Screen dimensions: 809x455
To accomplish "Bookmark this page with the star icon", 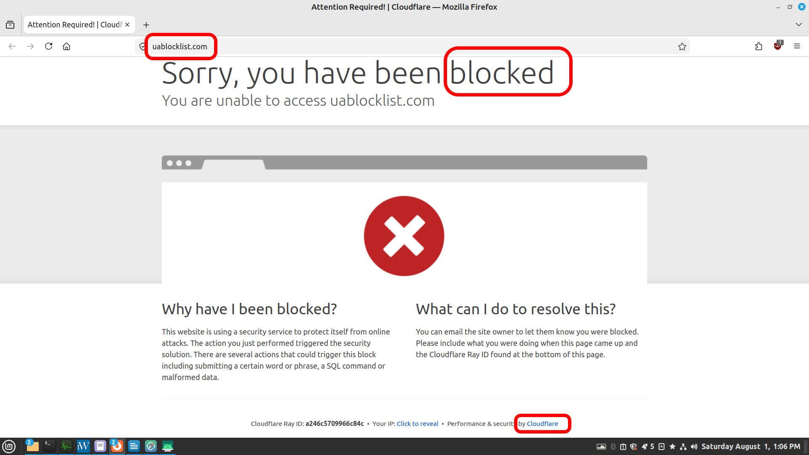I will click(682, 46).
